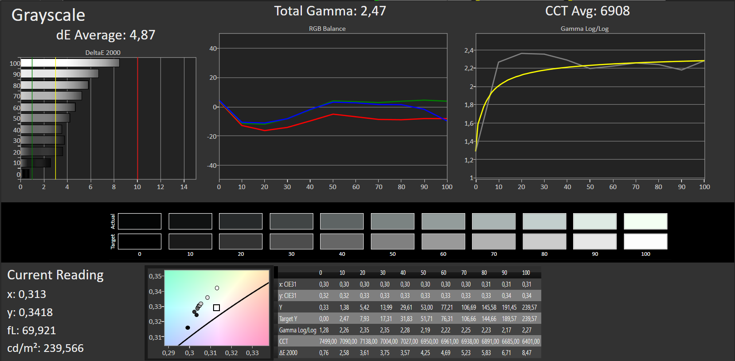Image resolution: width=735 pixels, height=361 pixels.
Task: Click the 'dE Average: 4,87' readout
Action: pyautogui.click(x=106, y=35)
